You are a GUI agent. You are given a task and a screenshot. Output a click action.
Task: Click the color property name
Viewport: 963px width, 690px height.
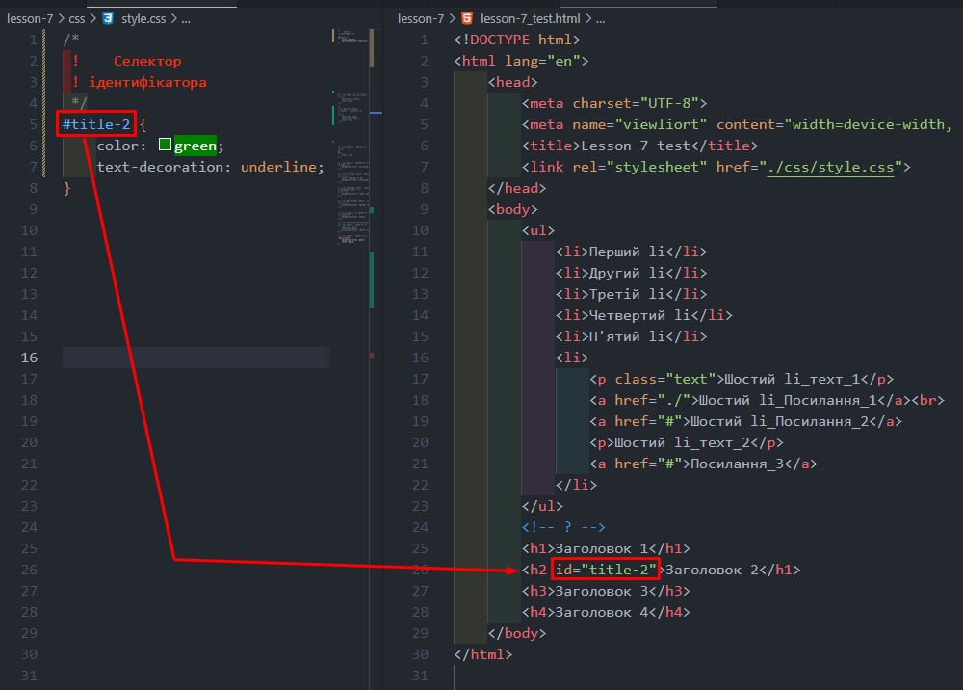coord(117,146)
